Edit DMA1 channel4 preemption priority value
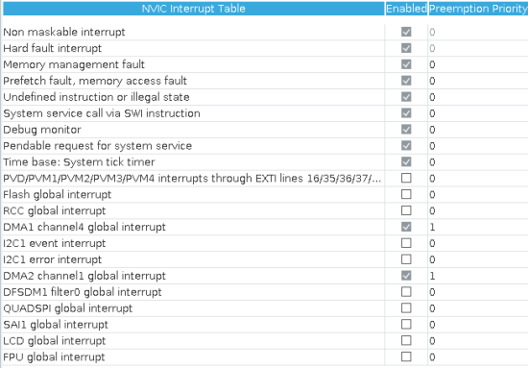Screen dimensions: 528x368 click(478, 227)
